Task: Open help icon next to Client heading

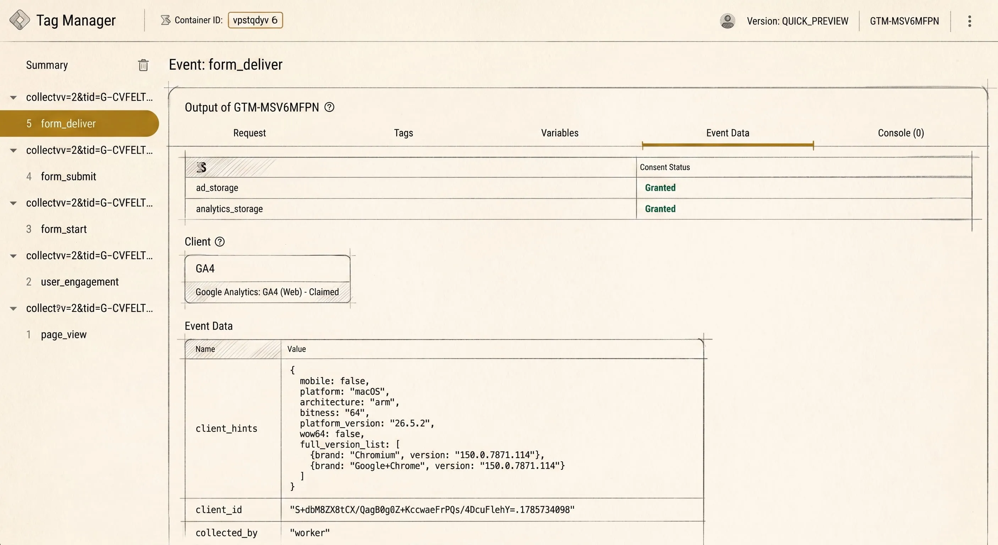Action: pyautogui.click(x=220, y=242)
